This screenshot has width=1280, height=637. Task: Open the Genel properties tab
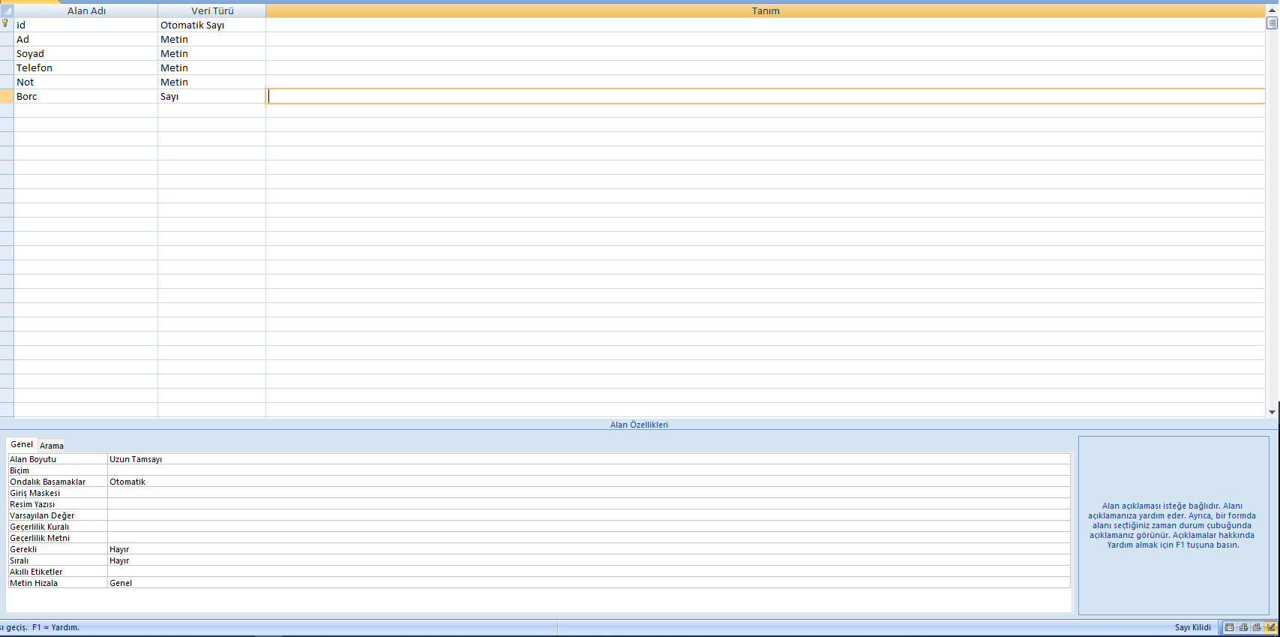pos(22,444)
